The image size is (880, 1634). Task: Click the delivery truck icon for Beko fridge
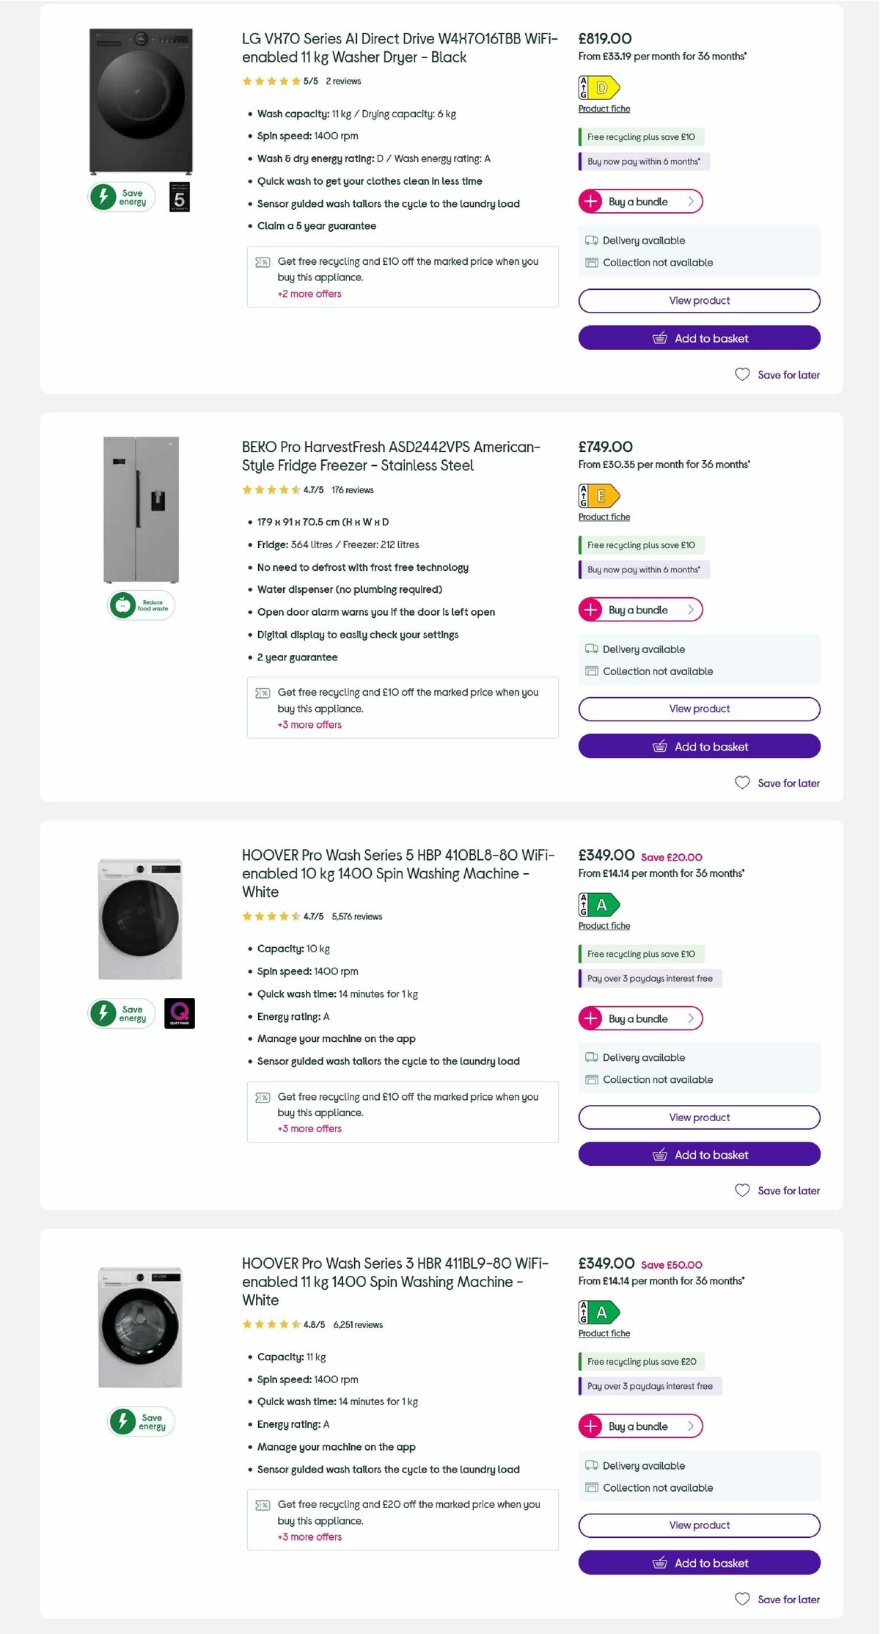click(x=590, y=649)
